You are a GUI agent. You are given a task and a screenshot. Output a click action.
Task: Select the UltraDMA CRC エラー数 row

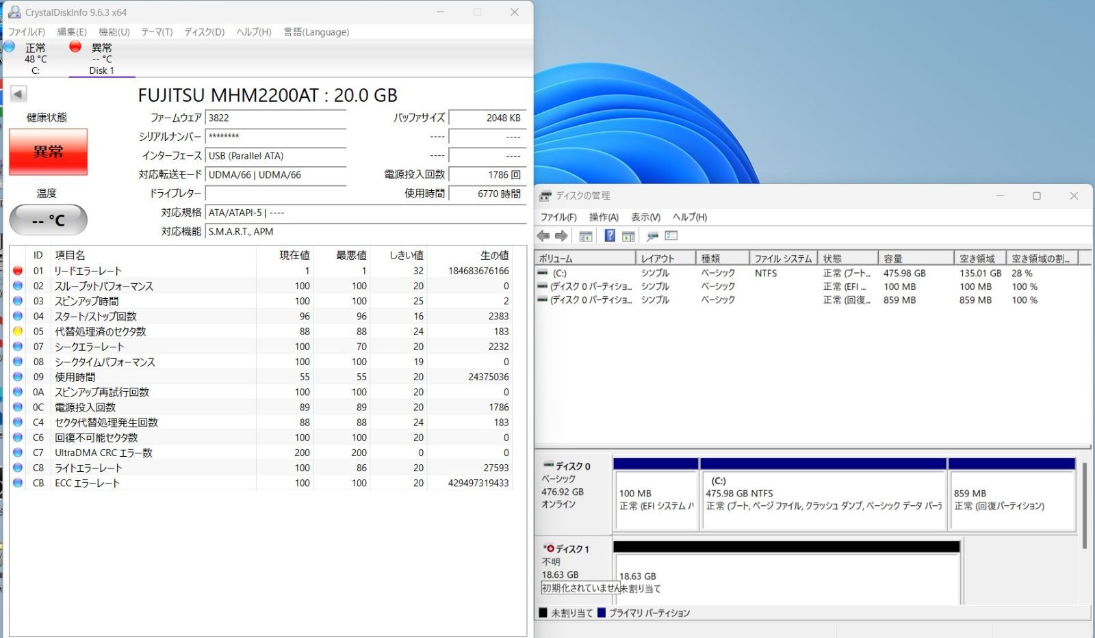[x=261, y=453]
